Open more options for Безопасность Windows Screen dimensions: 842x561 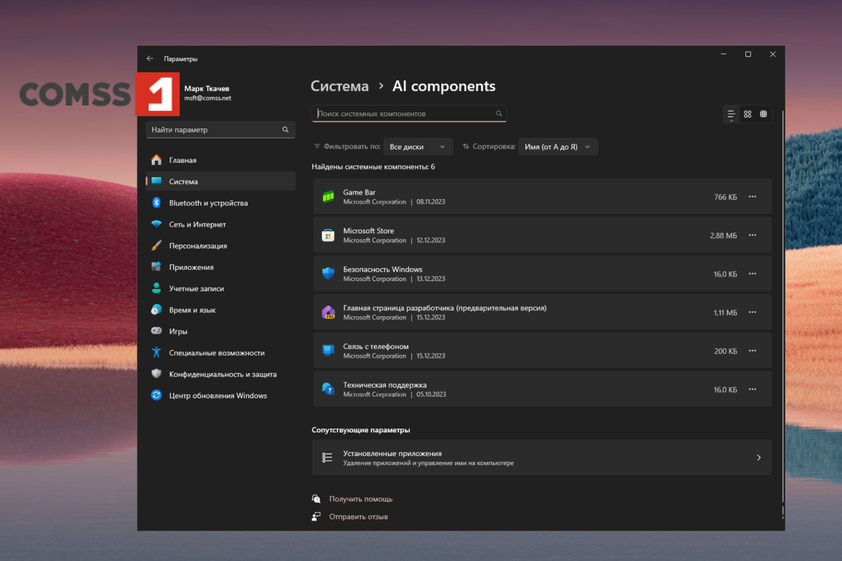pos(752,274)
